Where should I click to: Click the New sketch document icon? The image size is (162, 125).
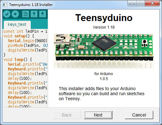(x=25, y=14)
